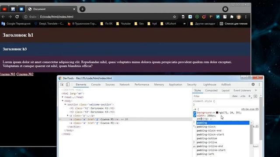Toggle the :hov element state button
The image size is (280, 157).
pos(234,96)
